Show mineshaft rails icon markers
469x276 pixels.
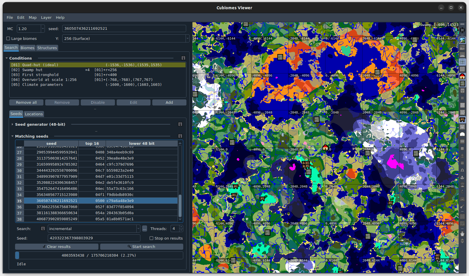[462, 98]
